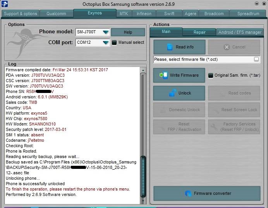The image size is (268, 208).
Task: Click the Unlock padlock icon
Action: point(173,93)
